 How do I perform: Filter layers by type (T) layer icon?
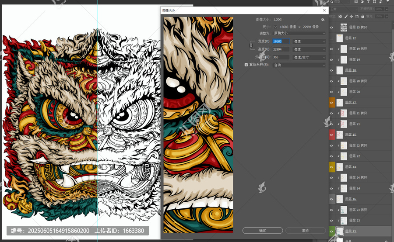pos(368,2)
